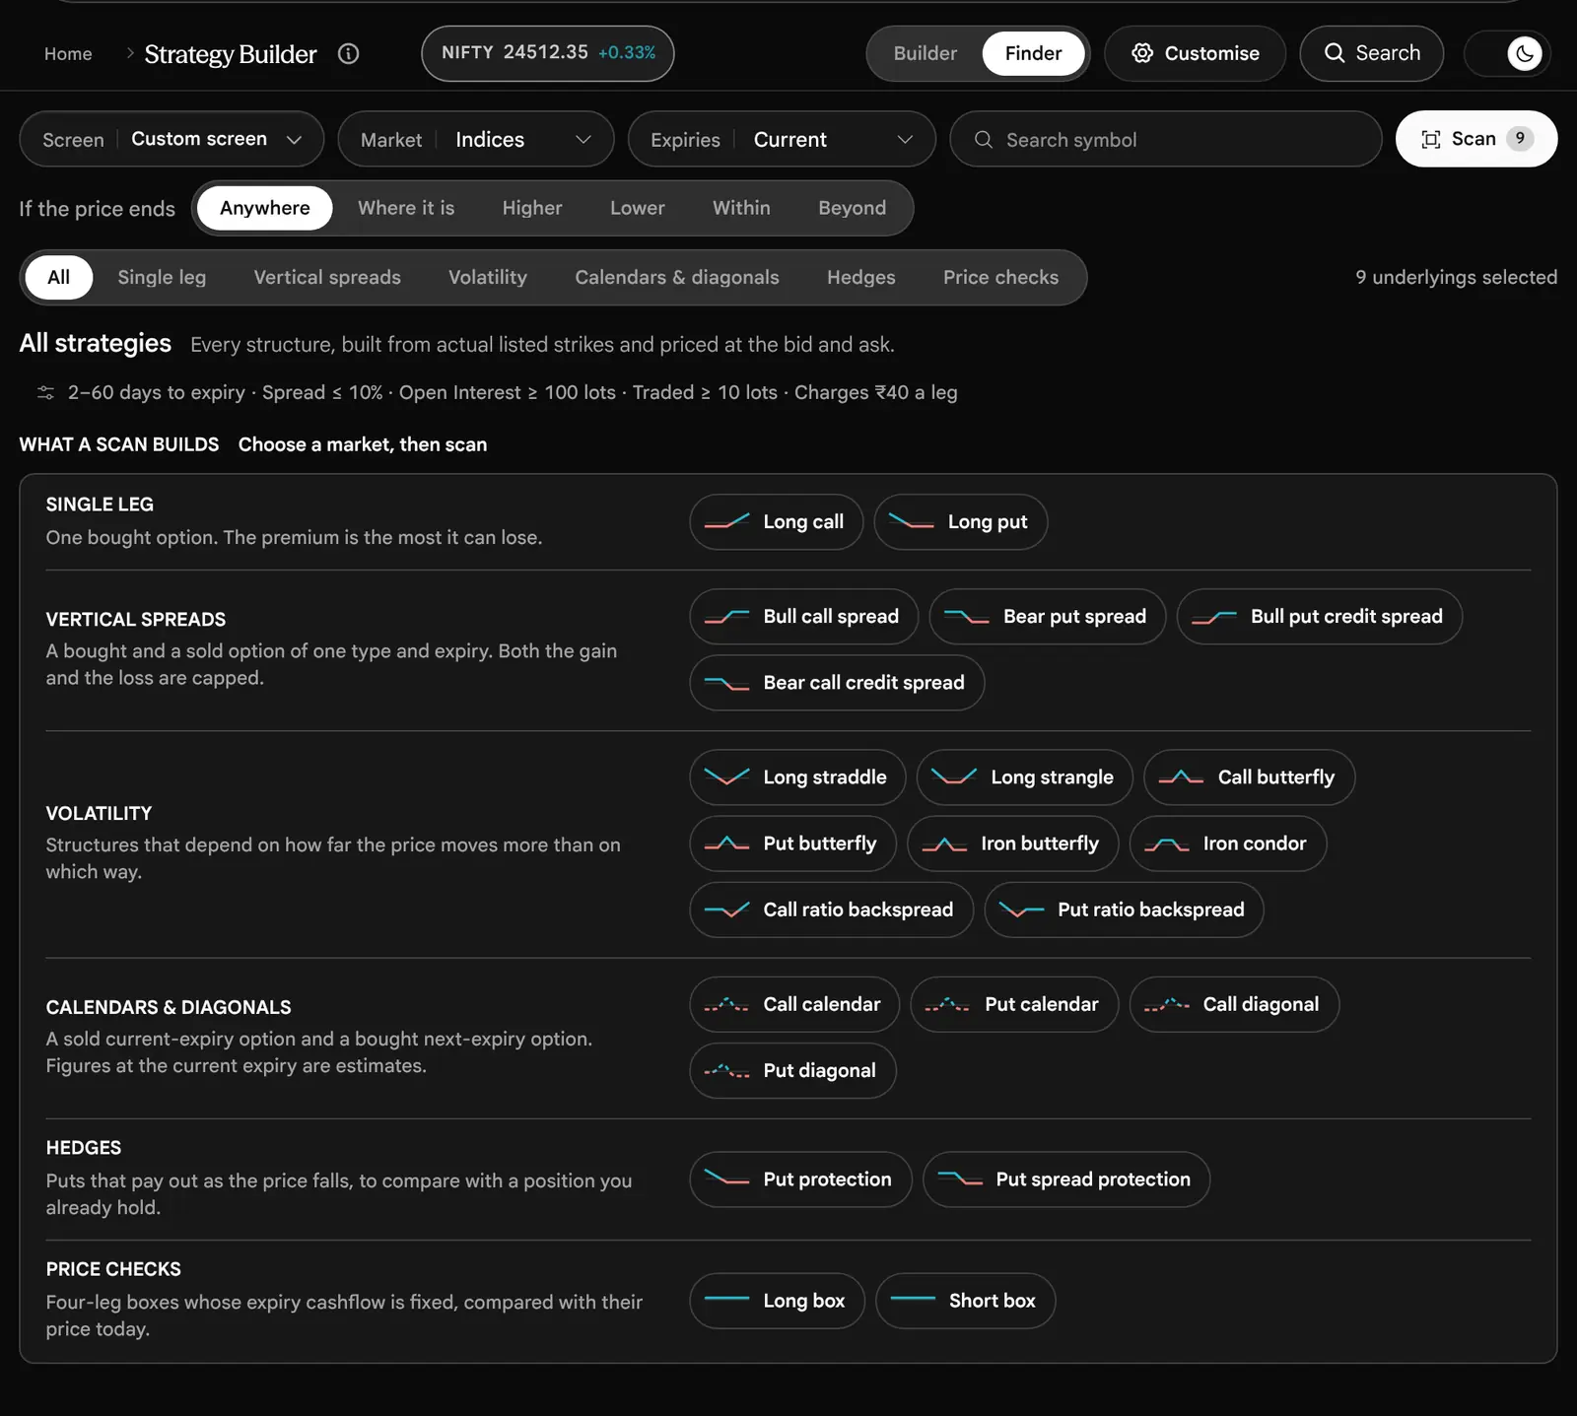Open the Single leg strategies tab
Viewport: 1577px width, 1416px height.
tap(162, 277)
